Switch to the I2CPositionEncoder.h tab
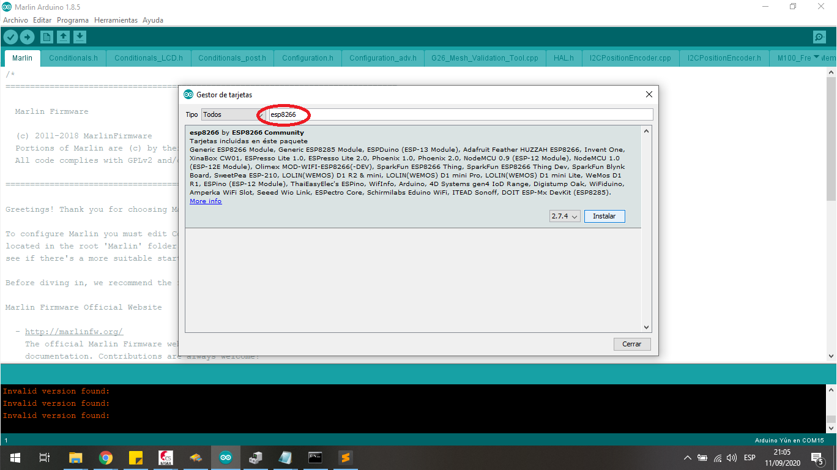The width and height of the screenshot is (837, 470). pos(724,58)
